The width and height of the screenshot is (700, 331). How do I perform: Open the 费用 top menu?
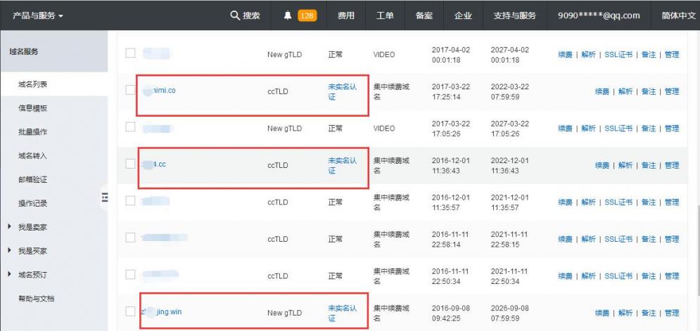346,15
